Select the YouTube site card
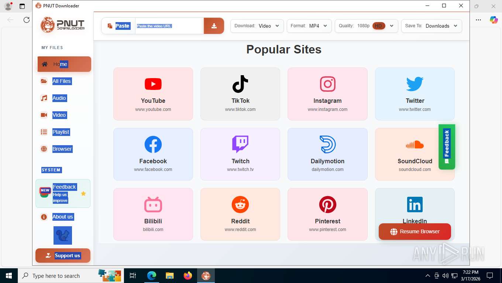This screenshot has height=283, width=502. [x=153, y=94]
